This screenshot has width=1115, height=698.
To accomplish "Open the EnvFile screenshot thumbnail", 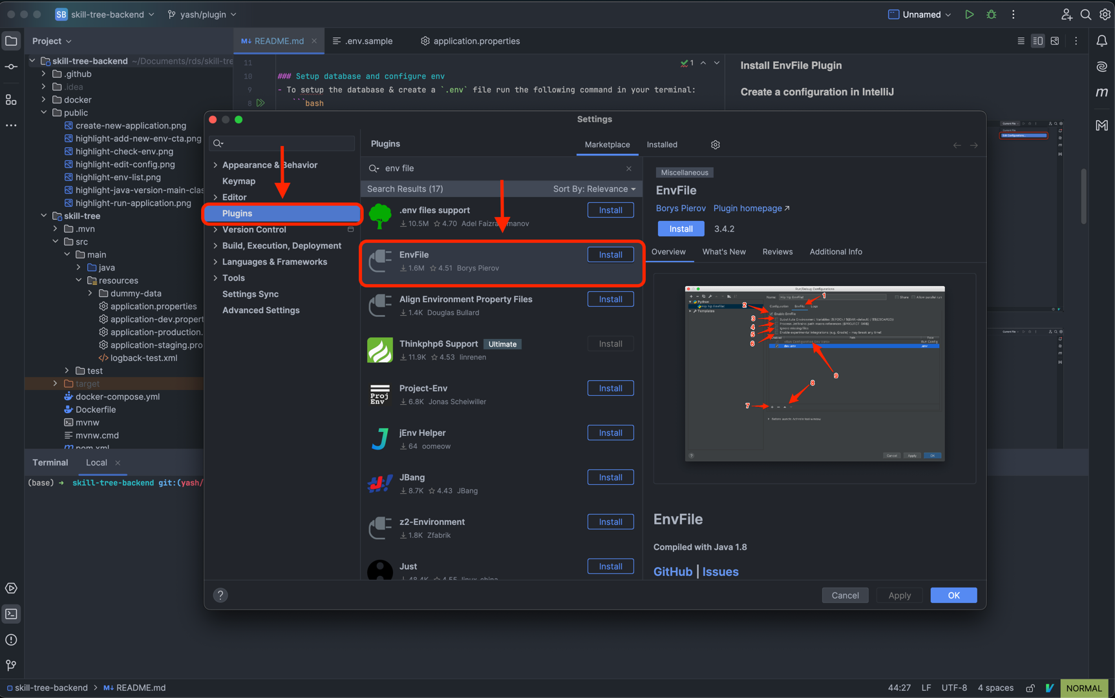I will pyautogui.click(x=814, y=374).
